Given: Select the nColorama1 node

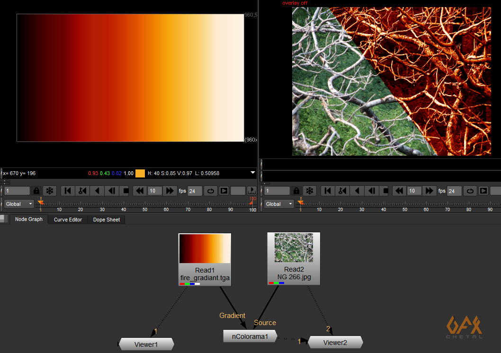Looking at the screenshot, I should (250, 336).
